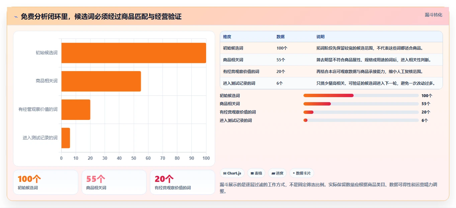Click the 初始候选词 label in the progress list
The width and height of the screenshot is (456, 208).
pyautogui.click(x=230, y=95)
